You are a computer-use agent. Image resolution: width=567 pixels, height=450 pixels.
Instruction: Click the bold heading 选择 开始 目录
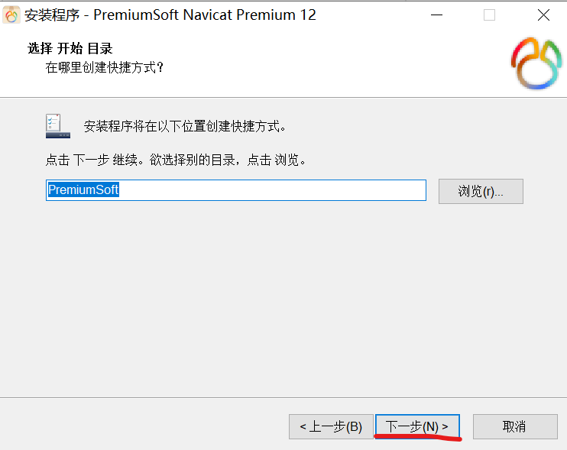[x=70, y=48]
